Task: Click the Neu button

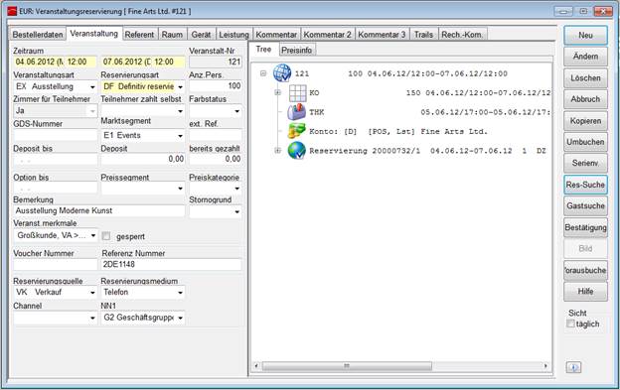Action: coord(585,35)
